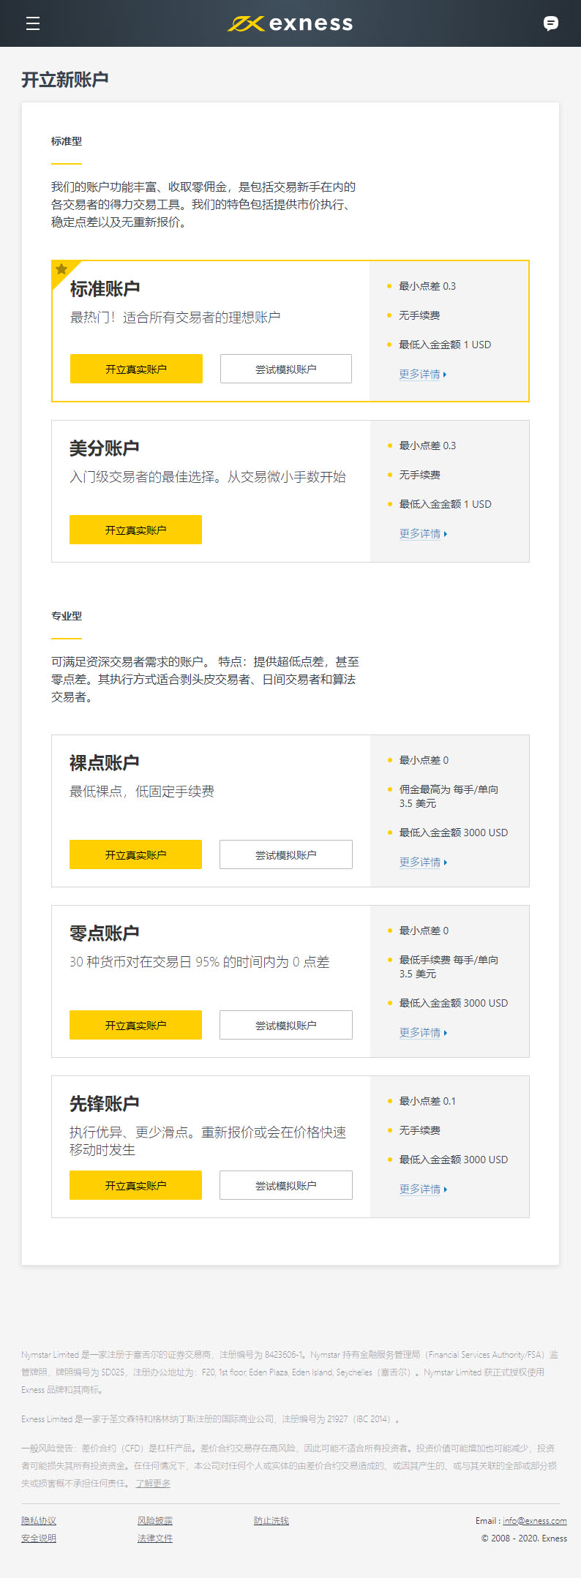Click the 开立新账户 page title
Image resolution: width=581 pixels, height=1578 pixels.
[65, 79]
